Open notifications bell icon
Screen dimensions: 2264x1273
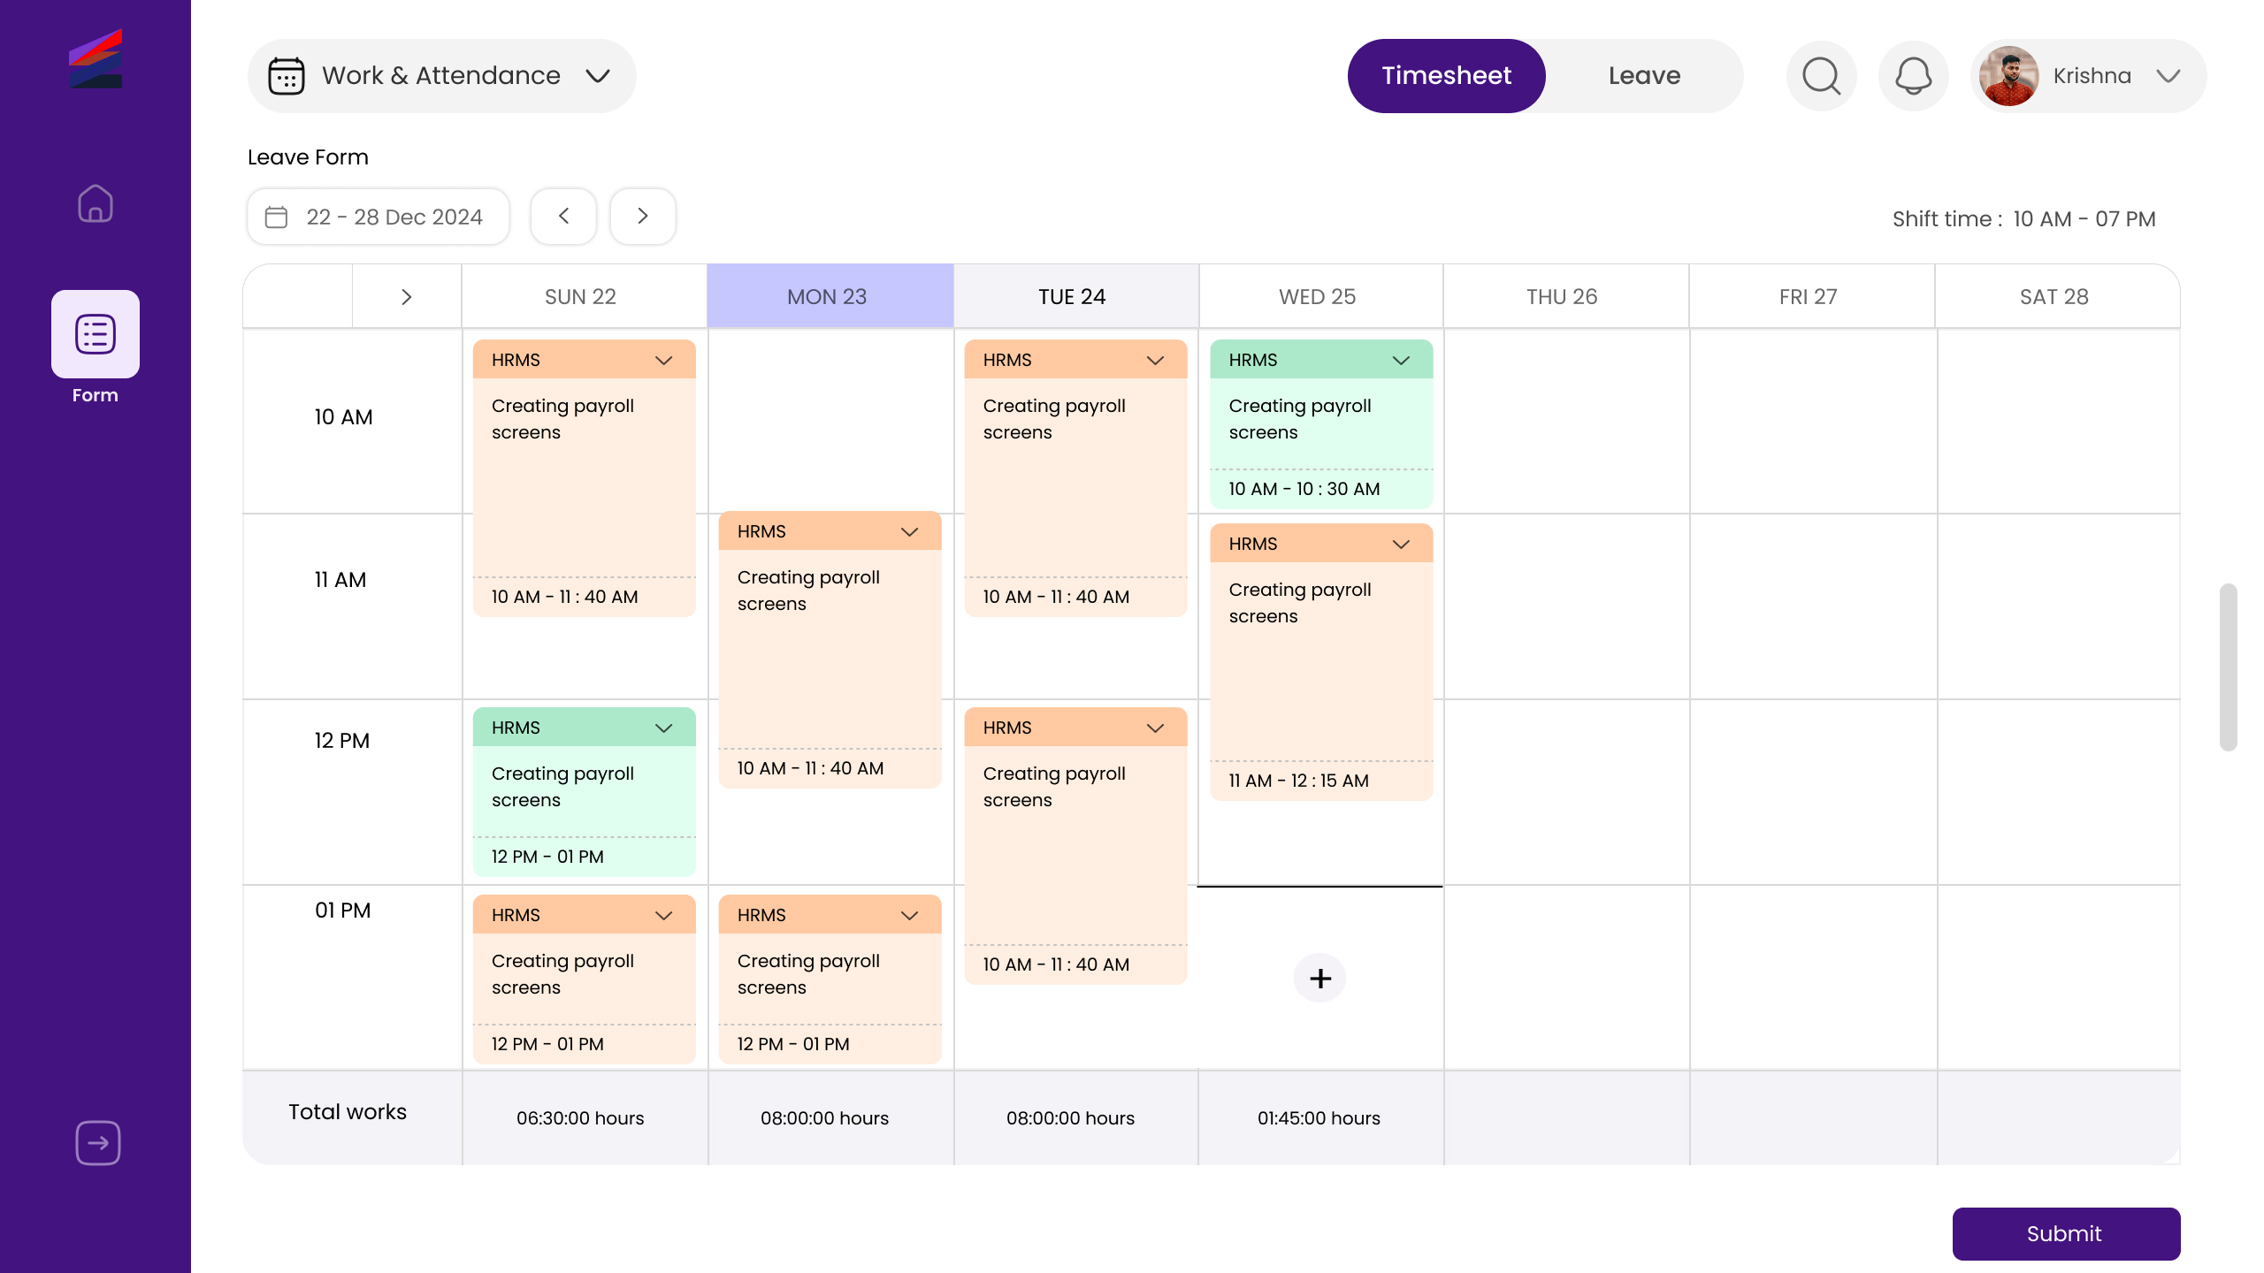click(x=1913, y=76)
